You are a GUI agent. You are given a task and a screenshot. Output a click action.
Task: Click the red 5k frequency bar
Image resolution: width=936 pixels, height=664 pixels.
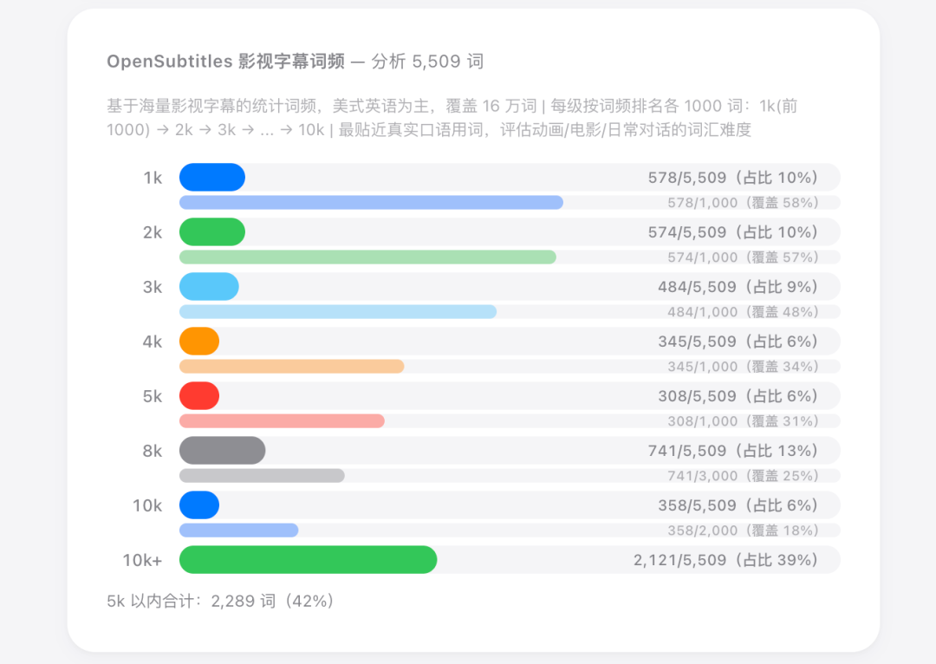199,395
